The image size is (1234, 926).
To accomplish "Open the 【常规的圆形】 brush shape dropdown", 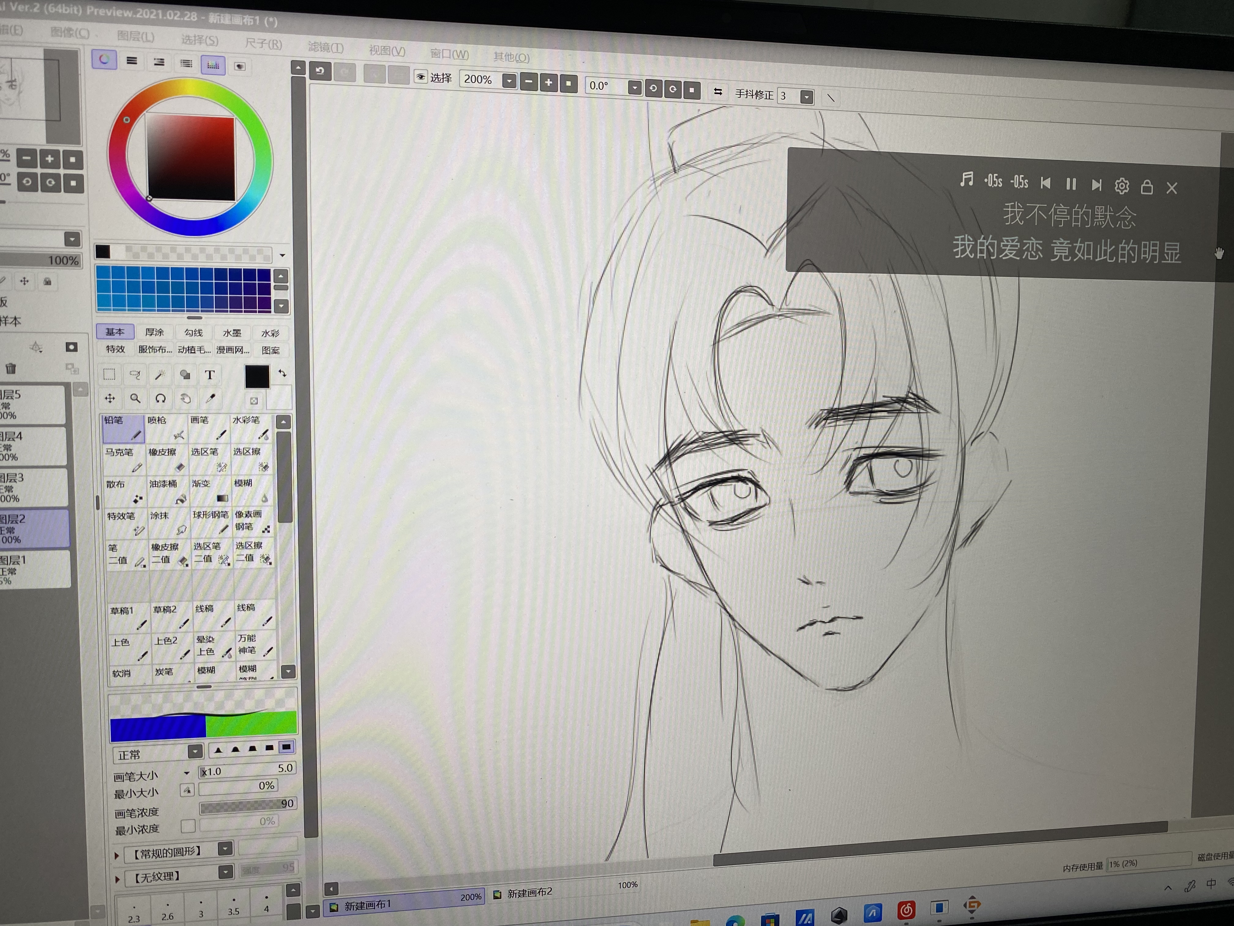I will coord(225,849).
